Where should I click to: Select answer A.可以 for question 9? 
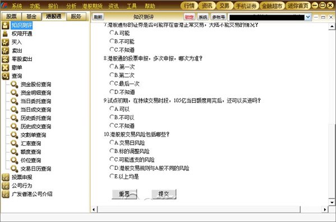coord(111,109)
